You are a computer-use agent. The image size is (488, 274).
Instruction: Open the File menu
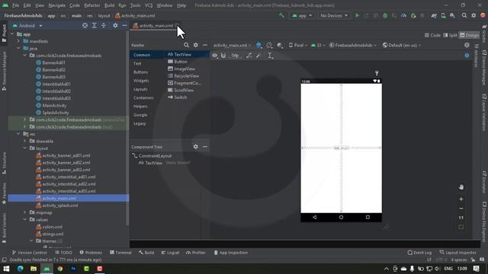click(15, 5)
